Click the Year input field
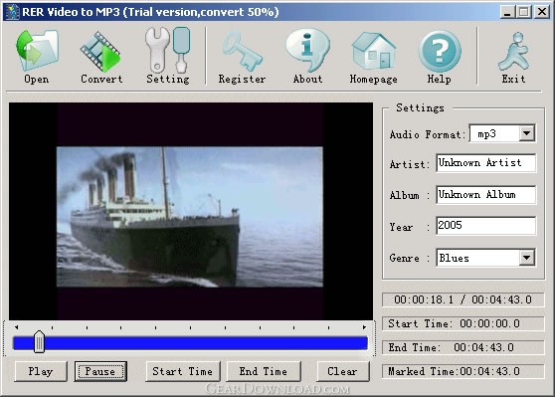 (x=486, y=226)
